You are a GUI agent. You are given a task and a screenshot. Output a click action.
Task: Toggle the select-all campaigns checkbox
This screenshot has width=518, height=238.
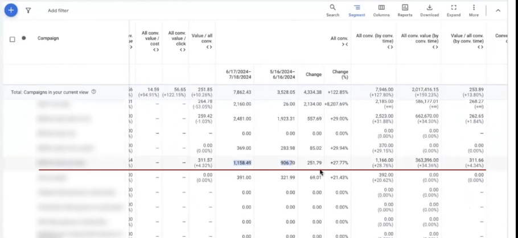point(13,39)
